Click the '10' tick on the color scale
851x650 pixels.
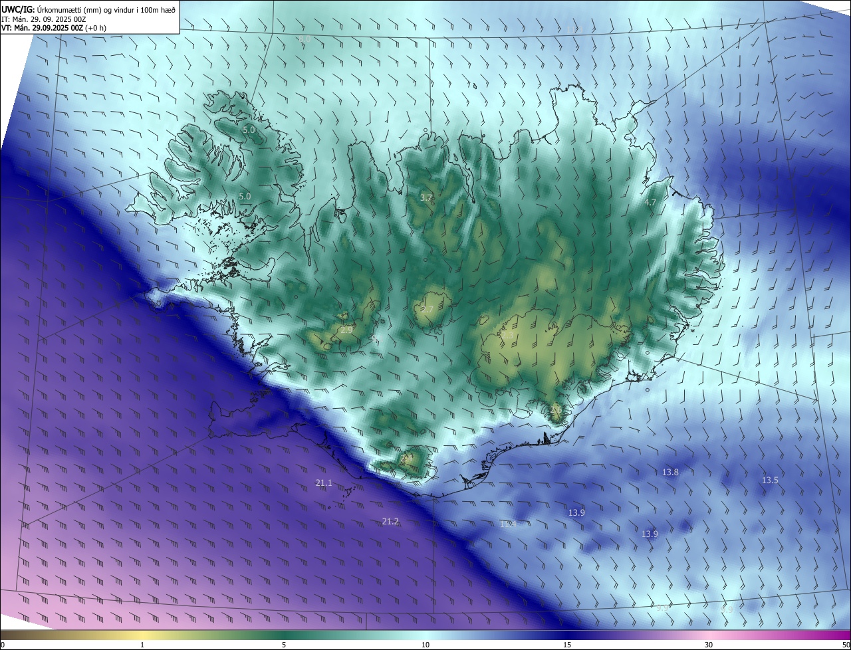click(x=425, y=645)
